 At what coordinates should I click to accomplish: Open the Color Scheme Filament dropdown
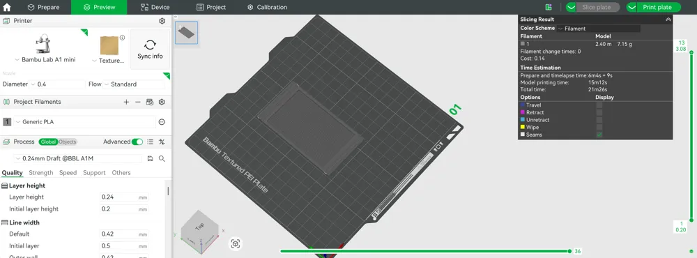click(x=598, y=29)
